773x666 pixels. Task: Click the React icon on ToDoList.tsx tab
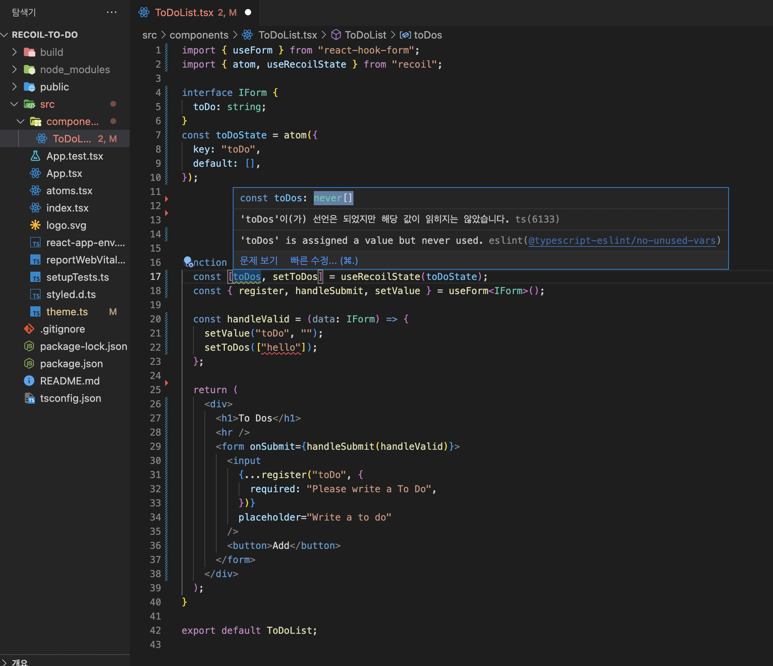144,13
